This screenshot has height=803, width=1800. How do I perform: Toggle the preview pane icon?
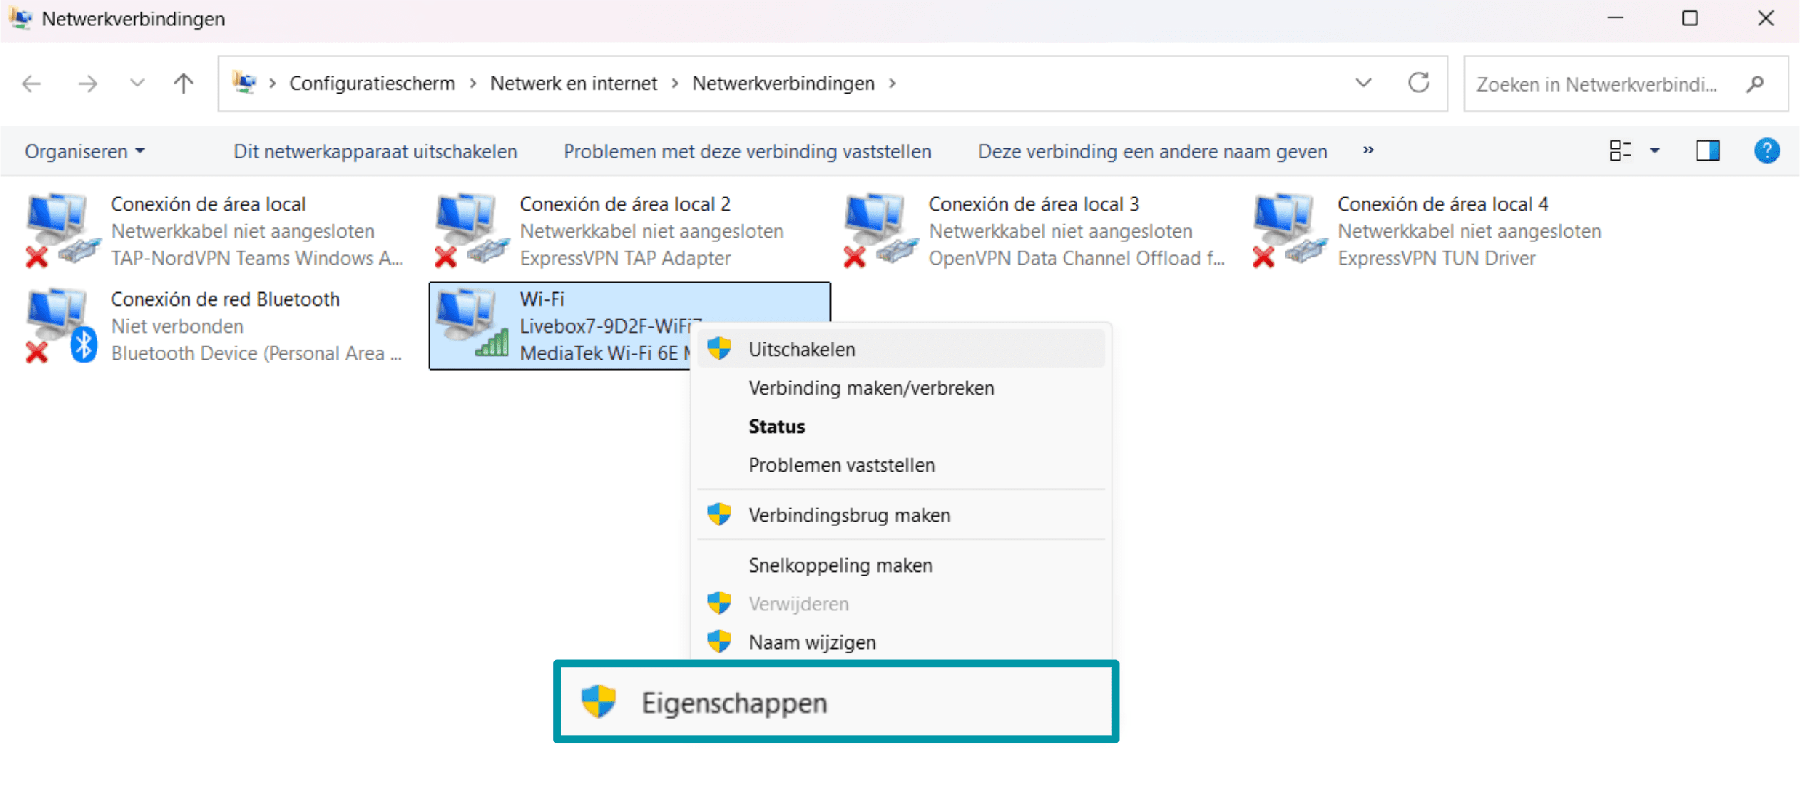[x=1708, y=150]
